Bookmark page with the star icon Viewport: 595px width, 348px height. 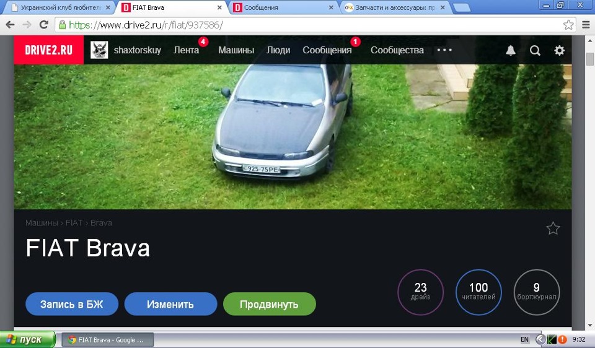tap(568, 25)
